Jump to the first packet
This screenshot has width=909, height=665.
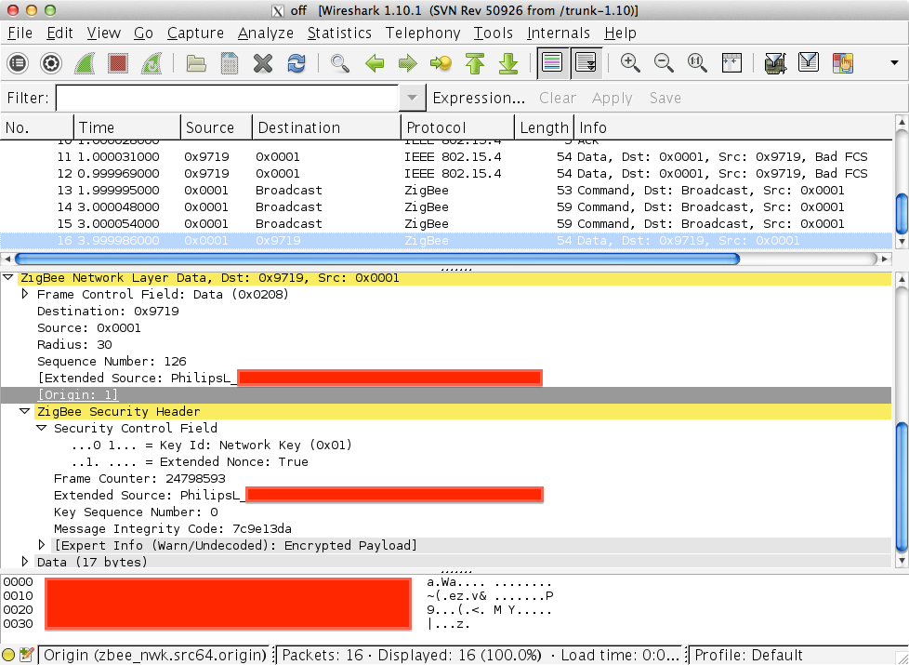point(475,62)
